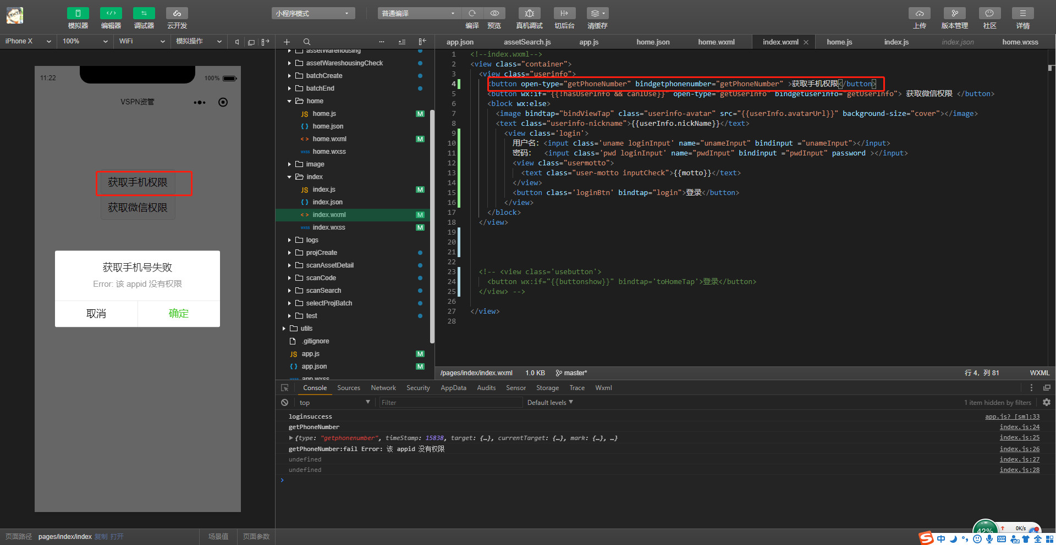Image resolution: width=1056 pixels, height=545 pixels.
Task: Click the console Filter input field
Action: [x=450, y=403]
